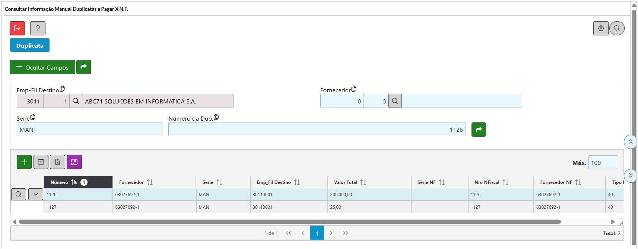Click the purple expand window icon
638x249 pixels.
pos(74,162)
